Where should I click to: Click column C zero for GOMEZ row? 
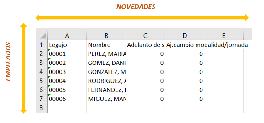(145, 63)
